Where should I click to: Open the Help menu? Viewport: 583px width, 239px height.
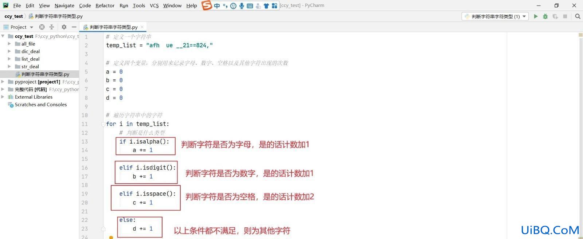point(192,5)
